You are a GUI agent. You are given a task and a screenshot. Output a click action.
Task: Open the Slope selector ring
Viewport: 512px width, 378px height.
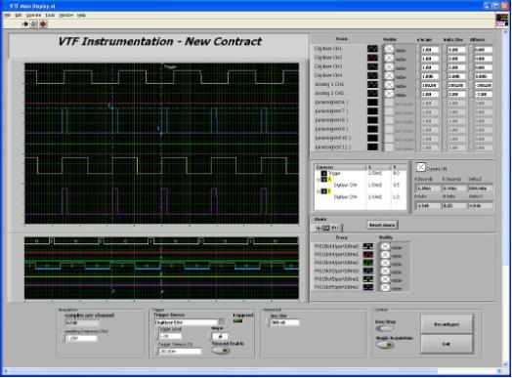(220, 336)
